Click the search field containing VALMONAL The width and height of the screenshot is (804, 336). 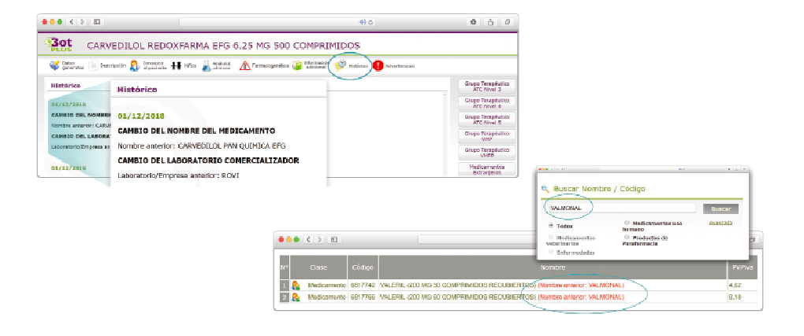(620, 209)
